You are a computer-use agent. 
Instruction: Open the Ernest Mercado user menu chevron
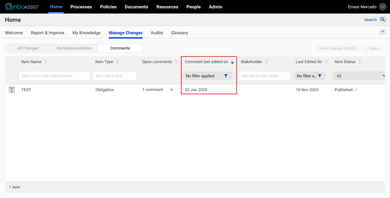coord(383,7)
